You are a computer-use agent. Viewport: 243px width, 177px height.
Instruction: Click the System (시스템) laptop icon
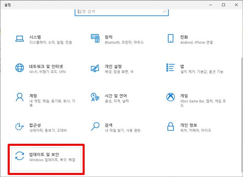(19, 38)
